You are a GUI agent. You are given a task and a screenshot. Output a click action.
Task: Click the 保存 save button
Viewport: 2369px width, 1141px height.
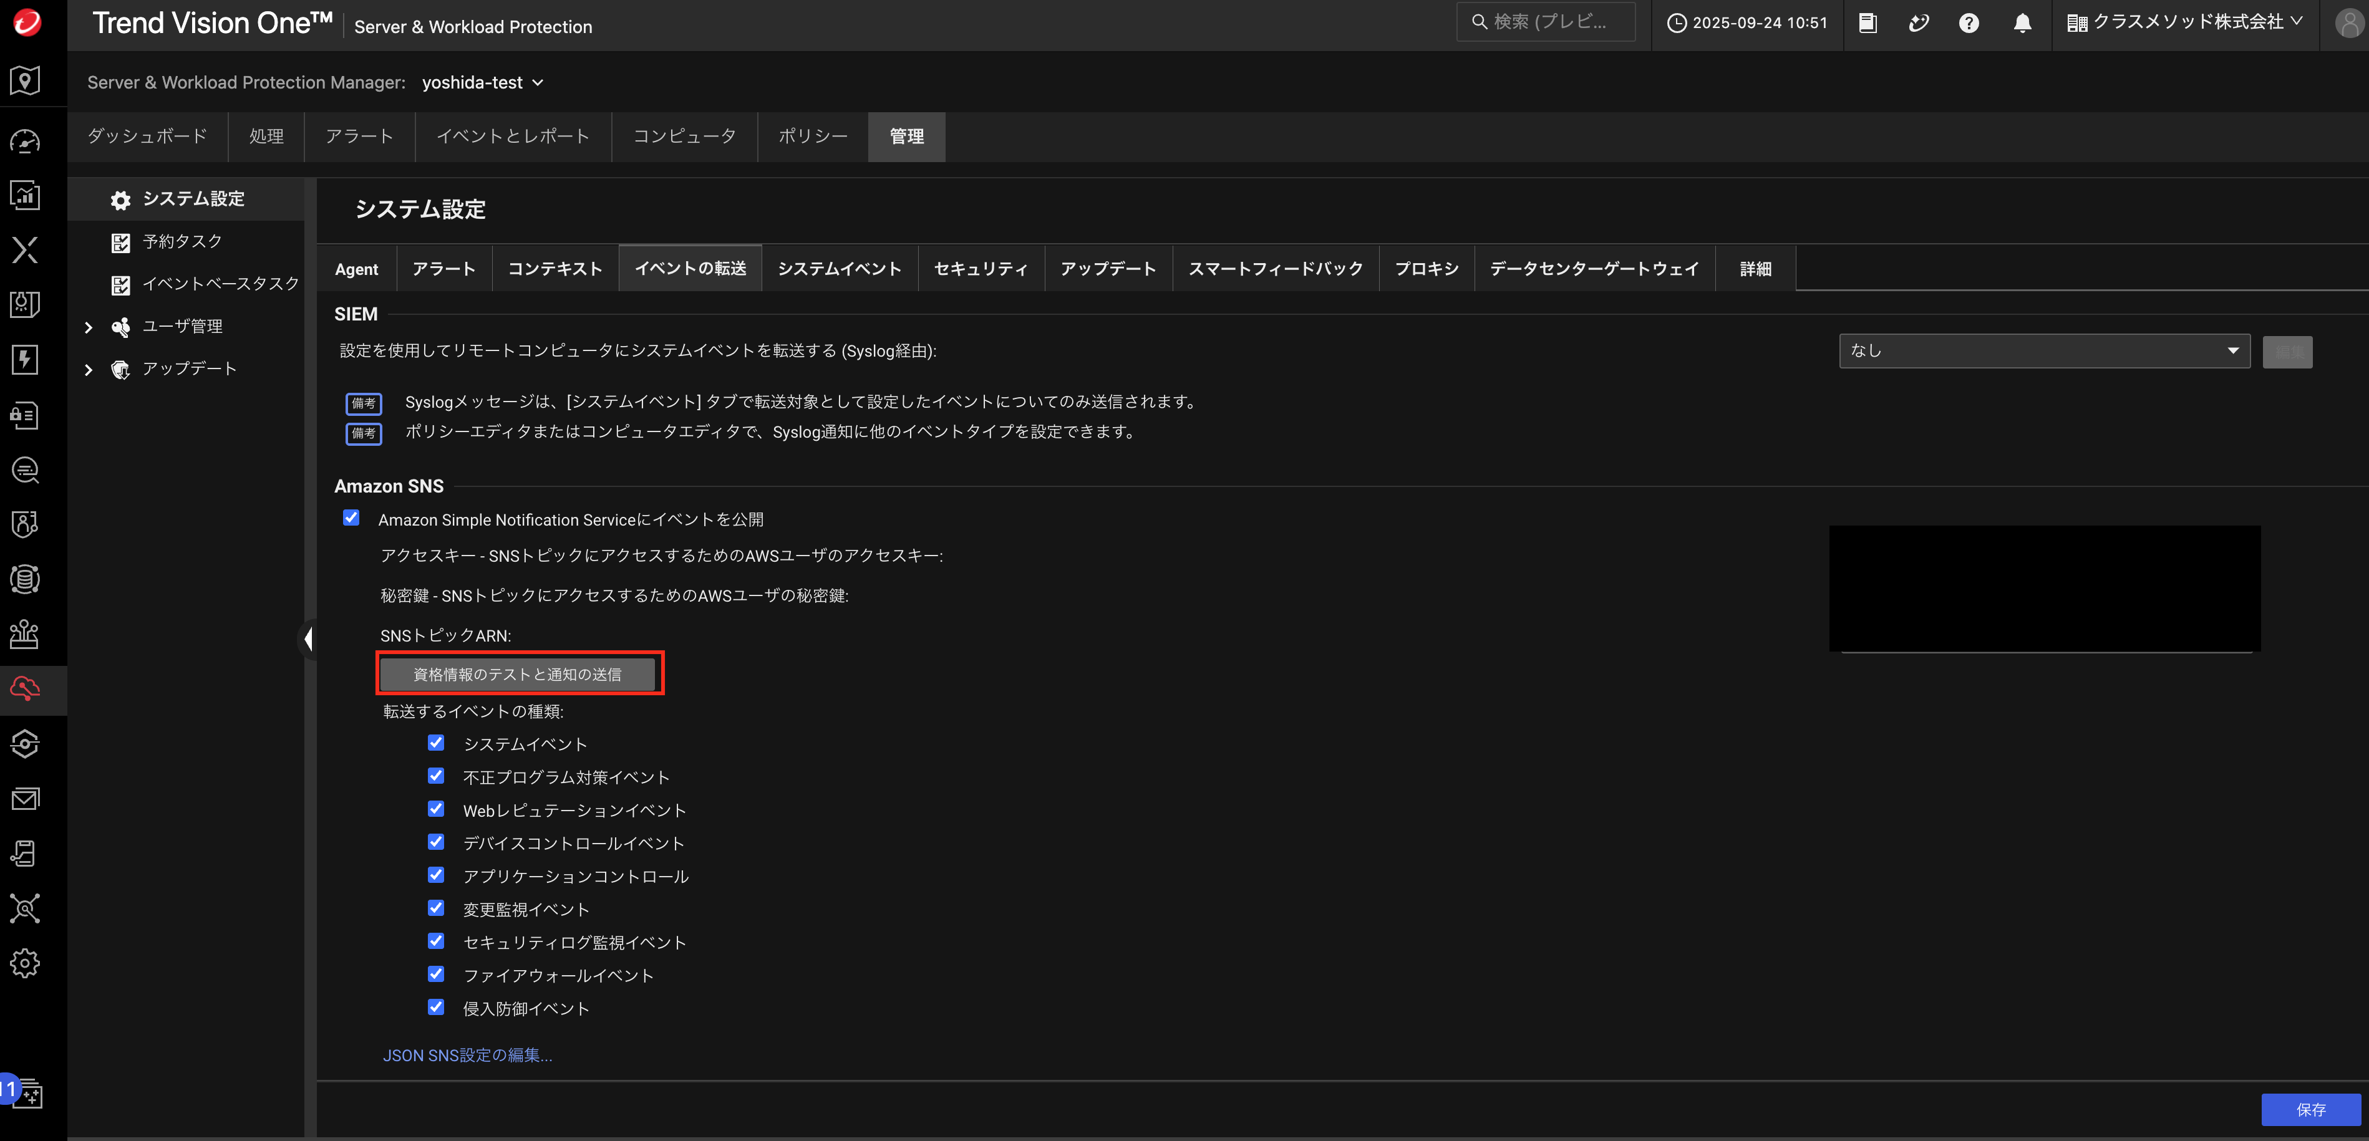[2311, 1110]
